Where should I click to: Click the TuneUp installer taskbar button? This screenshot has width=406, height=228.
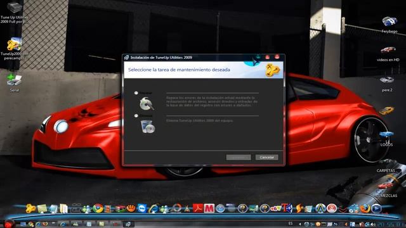(x=128, y=224)
